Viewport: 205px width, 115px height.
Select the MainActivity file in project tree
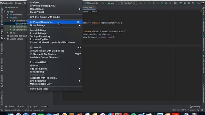[21, 24]
